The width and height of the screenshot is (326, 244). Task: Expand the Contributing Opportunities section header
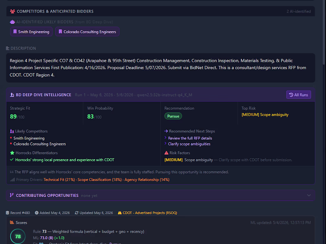(x=161, y=195)
